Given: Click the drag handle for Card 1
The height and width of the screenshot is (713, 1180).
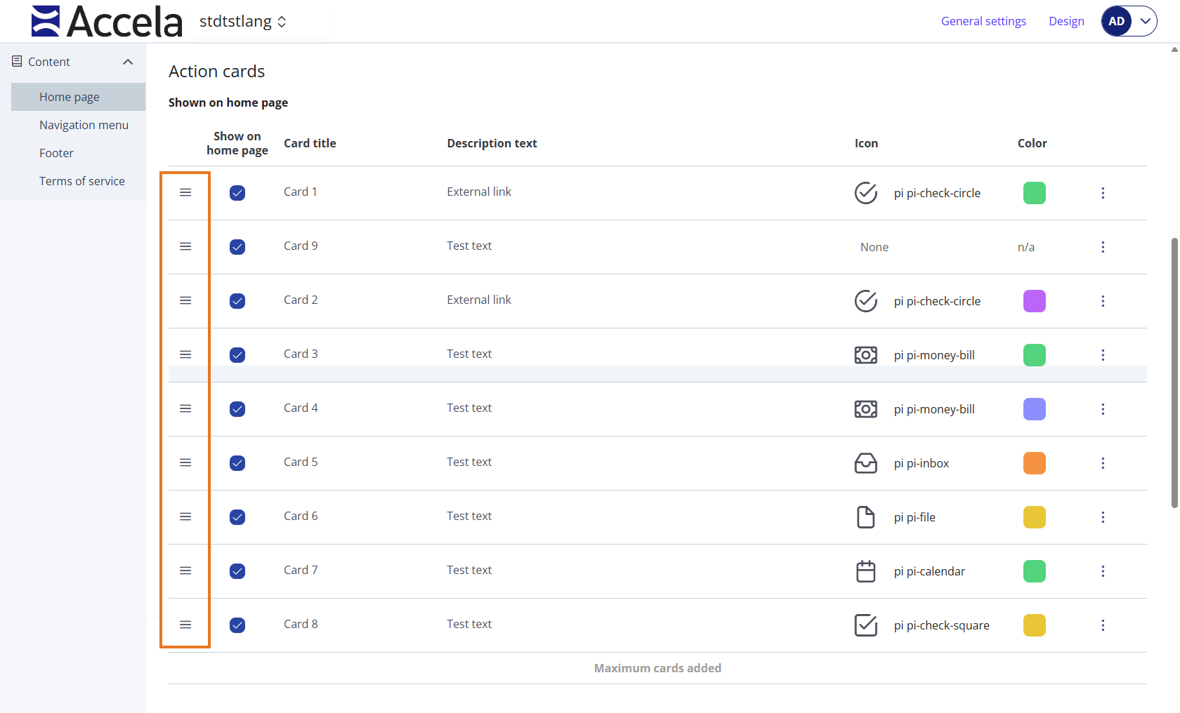Looking at the screenshot, I should click(x=185, y=192).
